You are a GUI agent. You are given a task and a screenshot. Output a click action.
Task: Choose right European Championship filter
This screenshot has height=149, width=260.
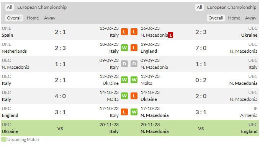pos(232,7)
